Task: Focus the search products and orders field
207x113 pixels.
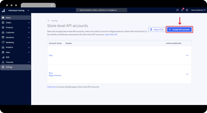Action: pos(101,10)
